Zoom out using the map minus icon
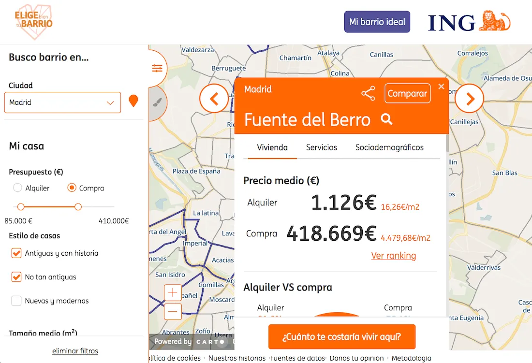532x363 pixels. click(x=172, y=312)
